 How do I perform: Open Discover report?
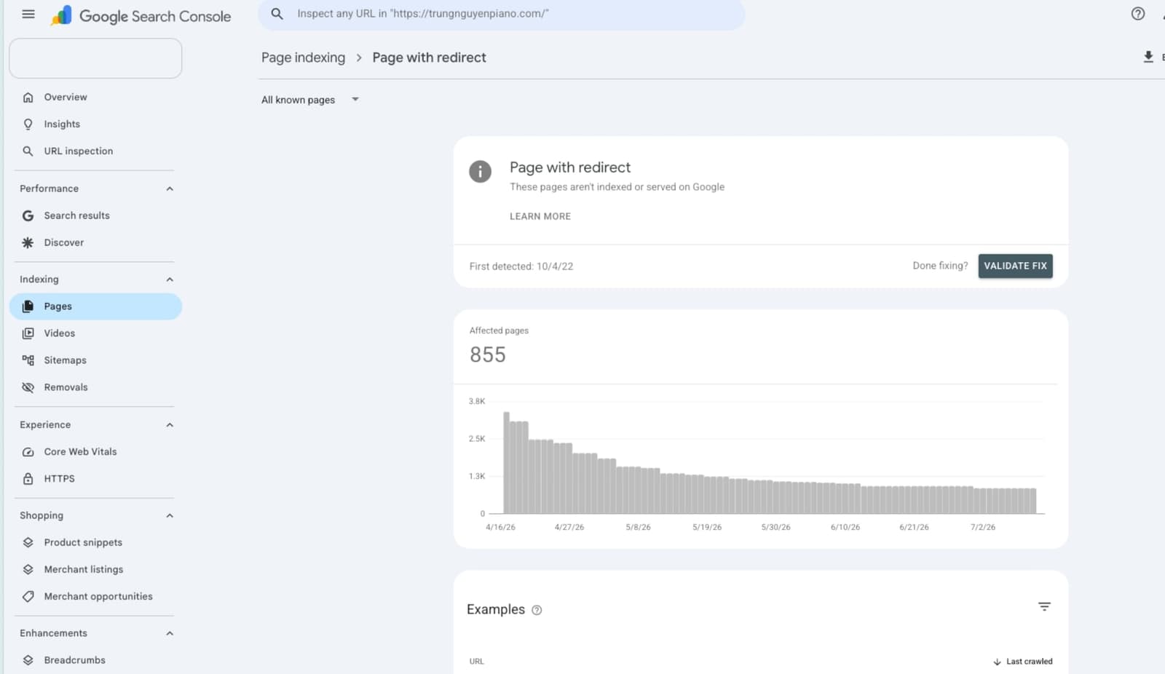pos(95,242)
